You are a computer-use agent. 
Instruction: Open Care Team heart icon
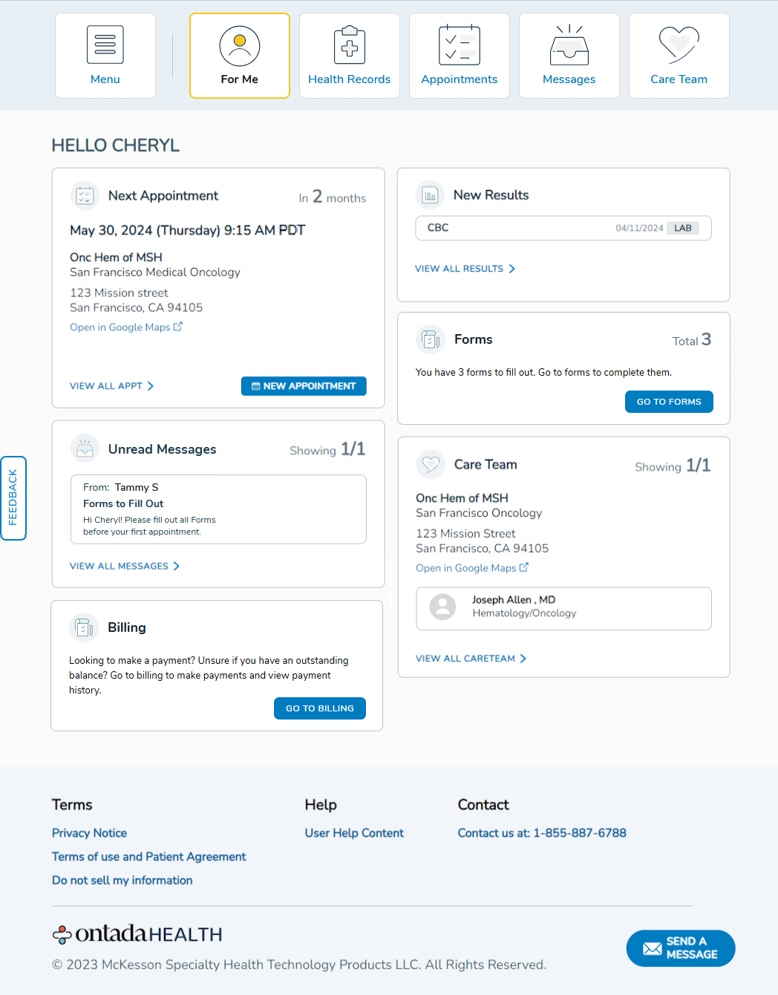click(x=679, y=45)
